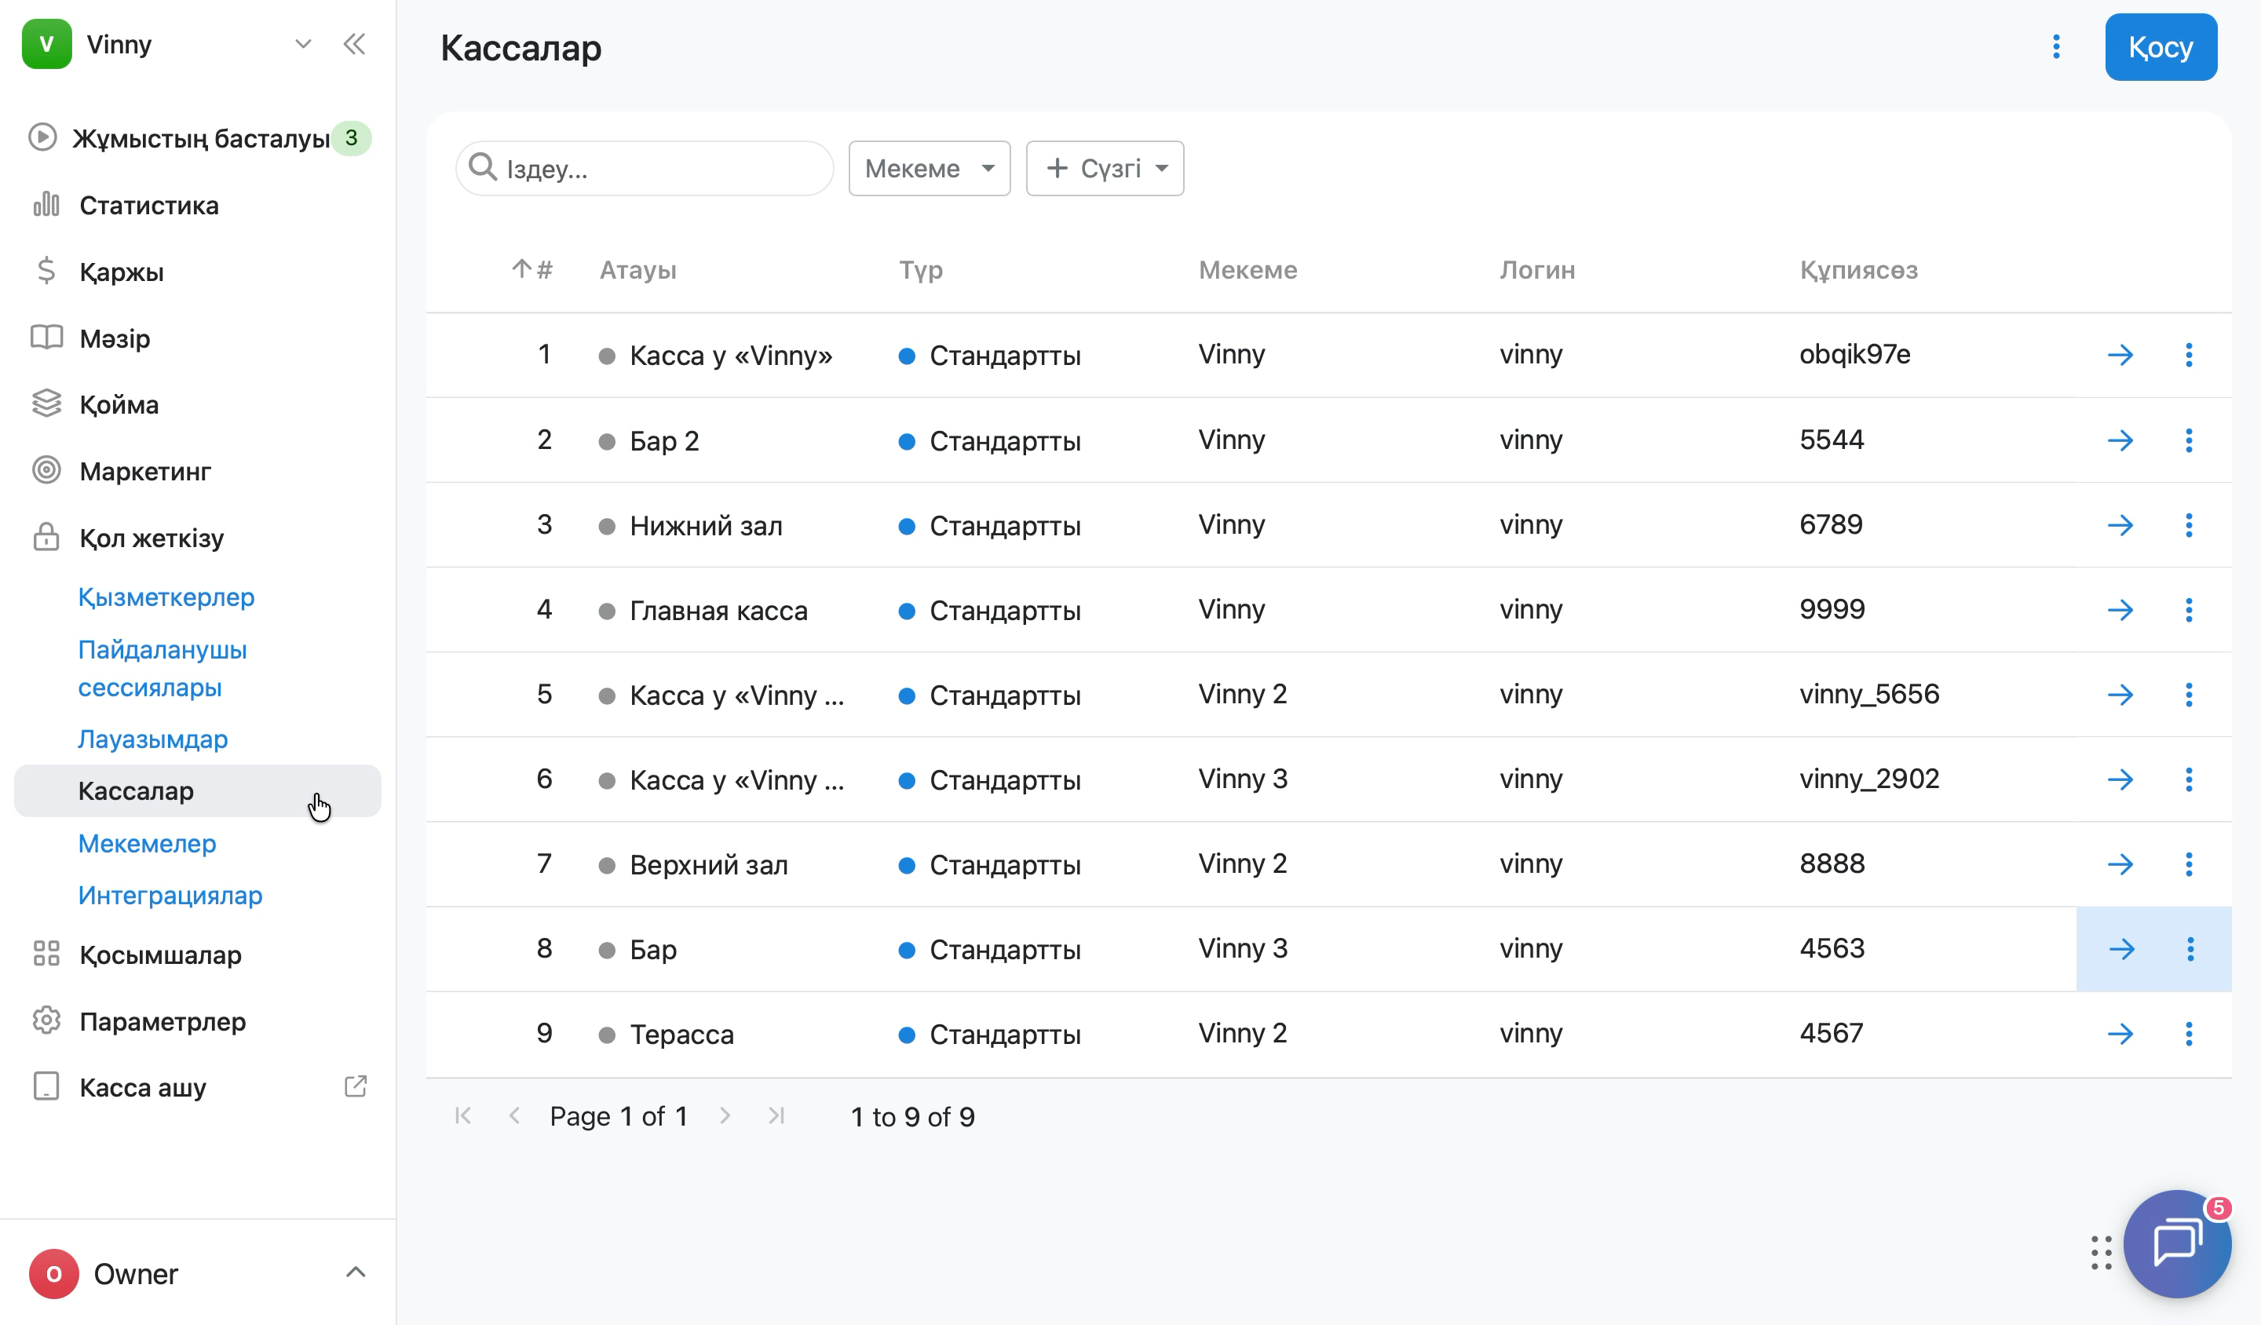Go to first page pagination icon
This screenshot has width=2261, height=1325.
463,1115
